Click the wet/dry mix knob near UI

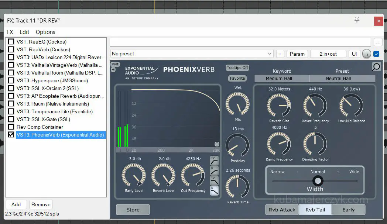coord(366,54)
